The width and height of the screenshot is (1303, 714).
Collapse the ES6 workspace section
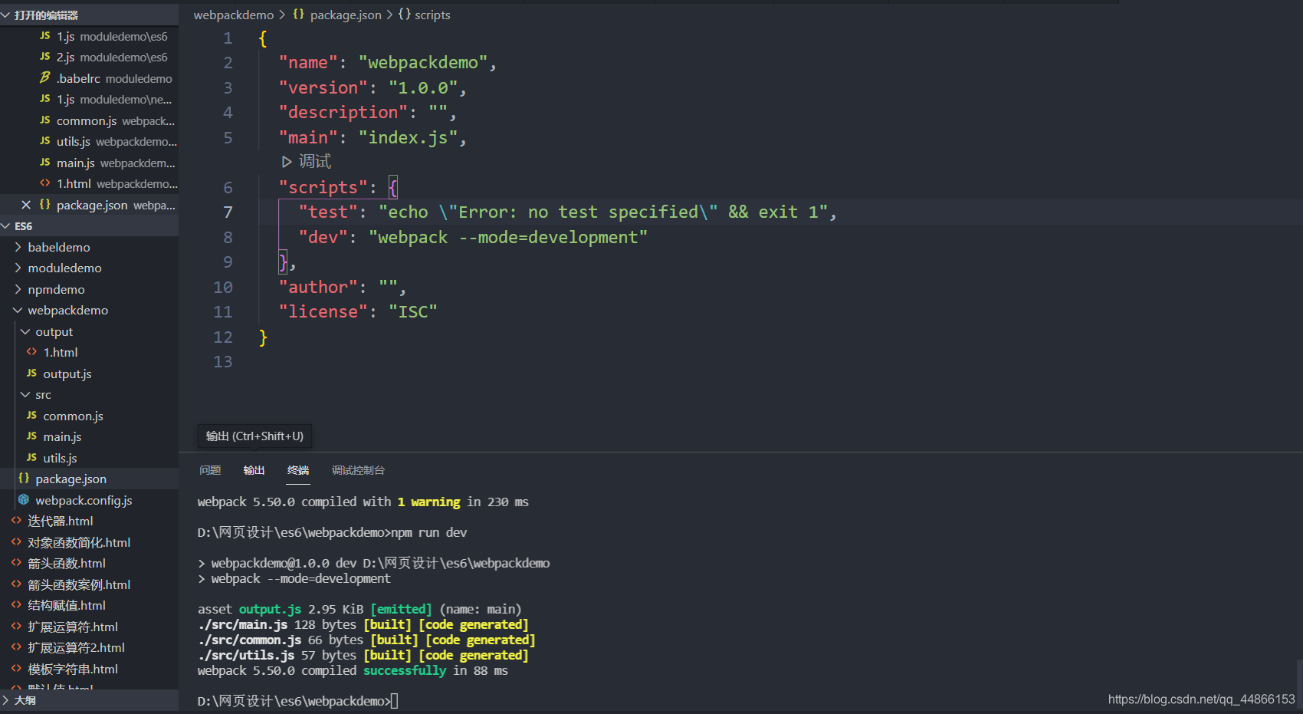point(89,225)
